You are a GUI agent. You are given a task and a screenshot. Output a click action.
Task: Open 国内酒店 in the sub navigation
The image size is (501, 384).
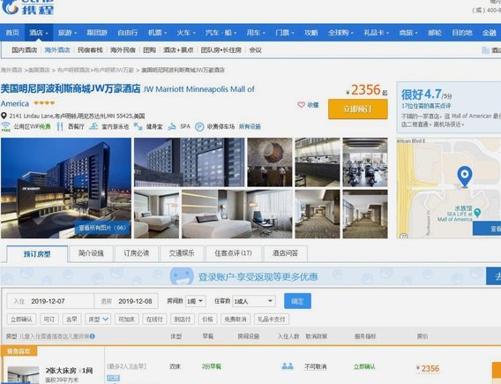click(25, 50)
